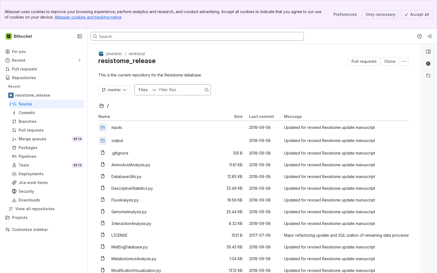This screenshot has width=437, height=273.
Task: Click the file icon for GenomeAnalysis.py
Action: [x=103, y=212]
